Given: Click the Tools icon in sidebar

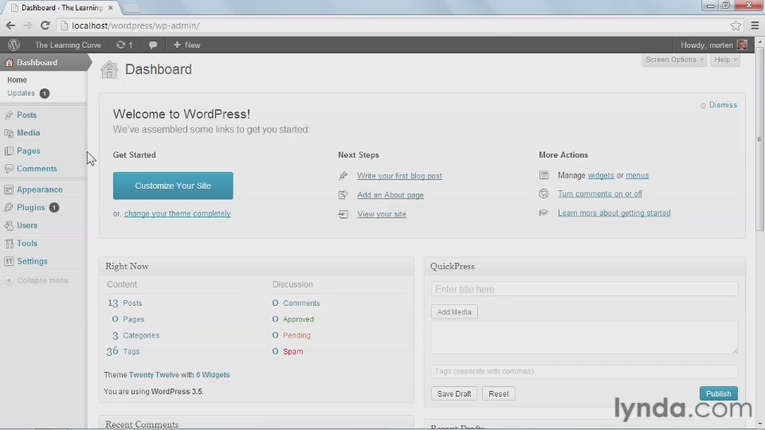Looking at the screenshot, I should click(x=9, y=244).
